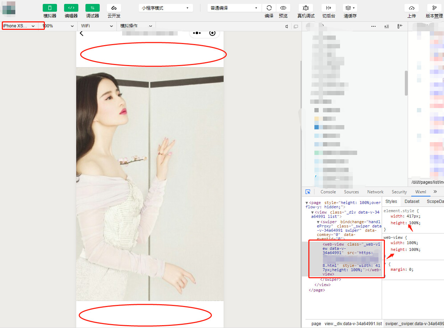Show more devtools tabs via the chevron
444x328 pixels.
[435, 192]
